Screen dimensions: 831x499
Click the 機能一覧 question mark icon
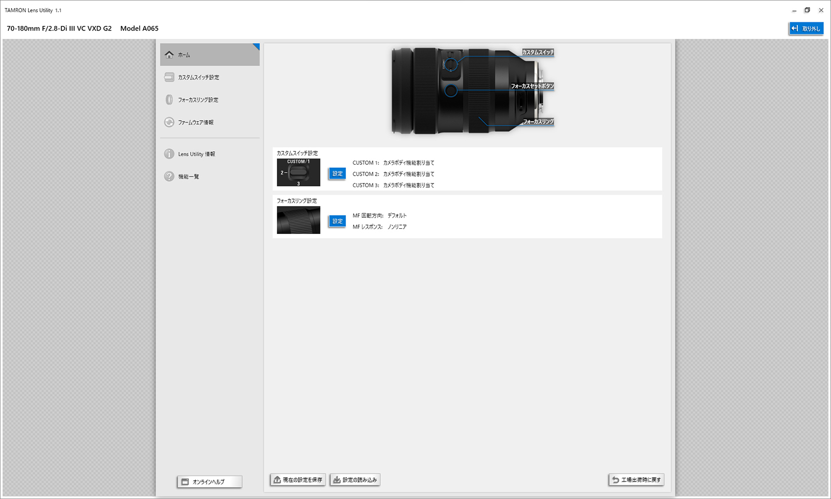click(x=170, y=176)
